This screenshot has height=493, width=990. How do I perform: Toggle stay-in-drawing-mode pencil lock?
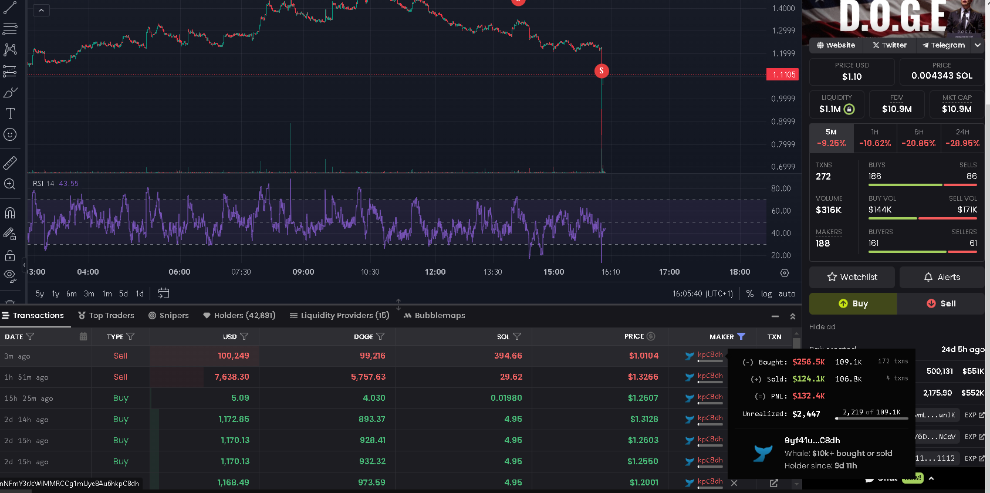(10, 234)
